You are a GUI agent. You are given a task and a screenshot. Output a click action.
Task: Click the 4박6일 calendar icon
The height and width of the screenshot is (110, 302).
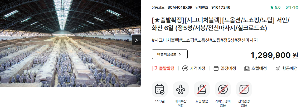click(x=159, y=89)
